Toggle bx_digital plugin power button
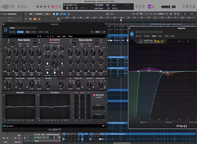Image resolution: width=197 pixels, height=144 pixels. 5,30
